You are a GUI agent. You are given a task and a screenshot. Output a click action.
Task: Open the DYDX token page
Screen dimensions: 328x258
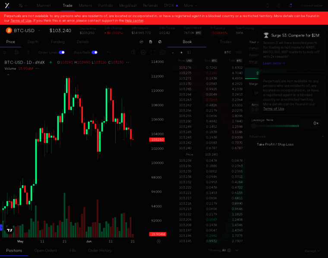pyautogui.click(x=171, y=6)
